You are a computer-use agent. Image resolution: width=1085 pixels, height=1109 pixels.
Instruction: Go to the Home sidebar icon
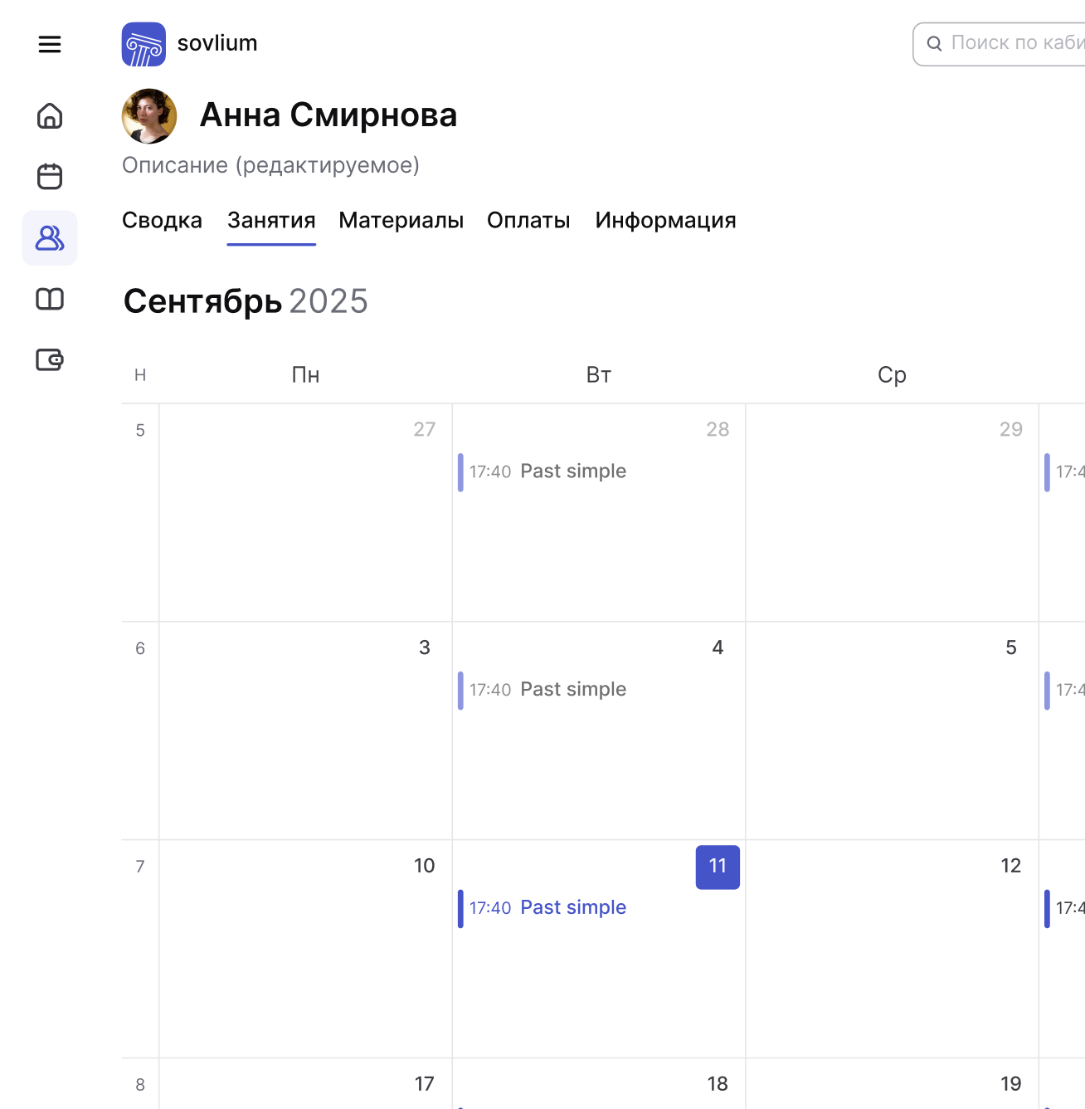tap(50, 116)
